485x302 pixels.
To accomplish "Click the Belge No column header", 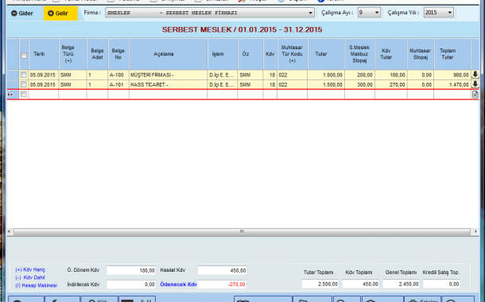I will pos(118,54).
